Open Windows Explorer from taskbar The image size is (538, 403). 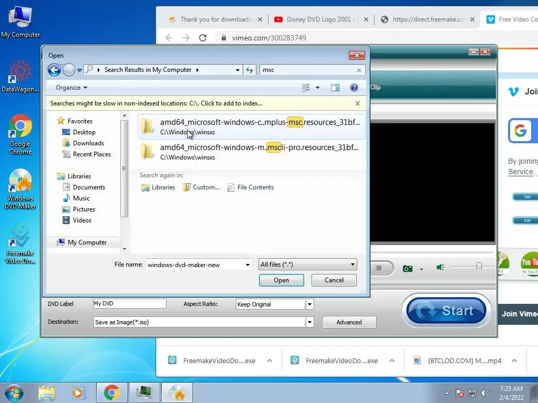pos(47,393)
